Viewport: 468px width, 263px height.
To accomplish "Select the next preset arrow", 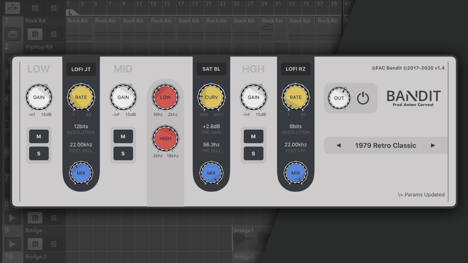I will pyautogui.click(x=433, y=145).
